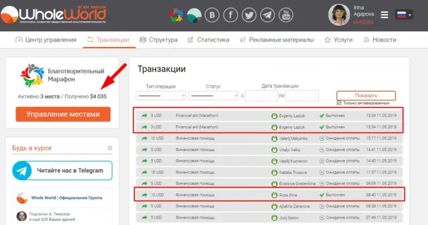Click the user ID IA42089
Screen dimensions: 428x225
363,22
